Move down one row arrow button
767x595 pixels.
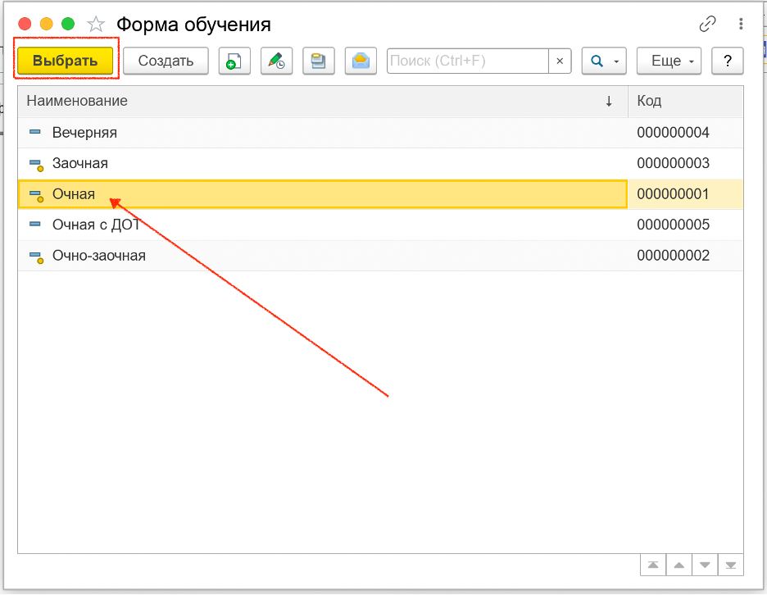[705, 565]
